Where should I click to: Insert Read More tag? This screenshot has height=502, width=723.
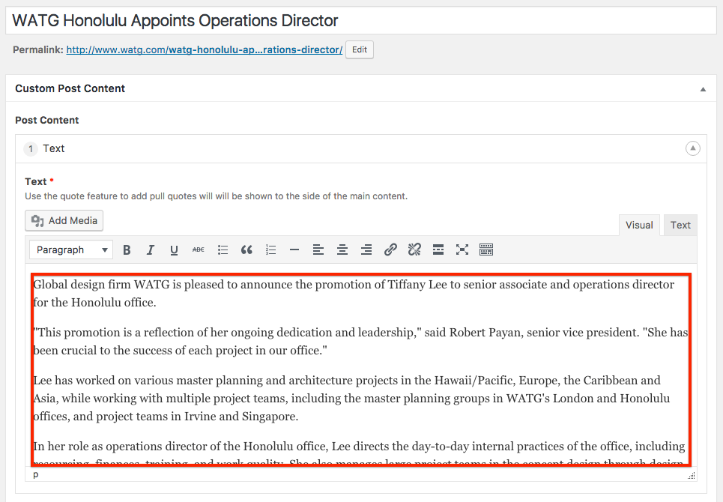coord(438,250)
